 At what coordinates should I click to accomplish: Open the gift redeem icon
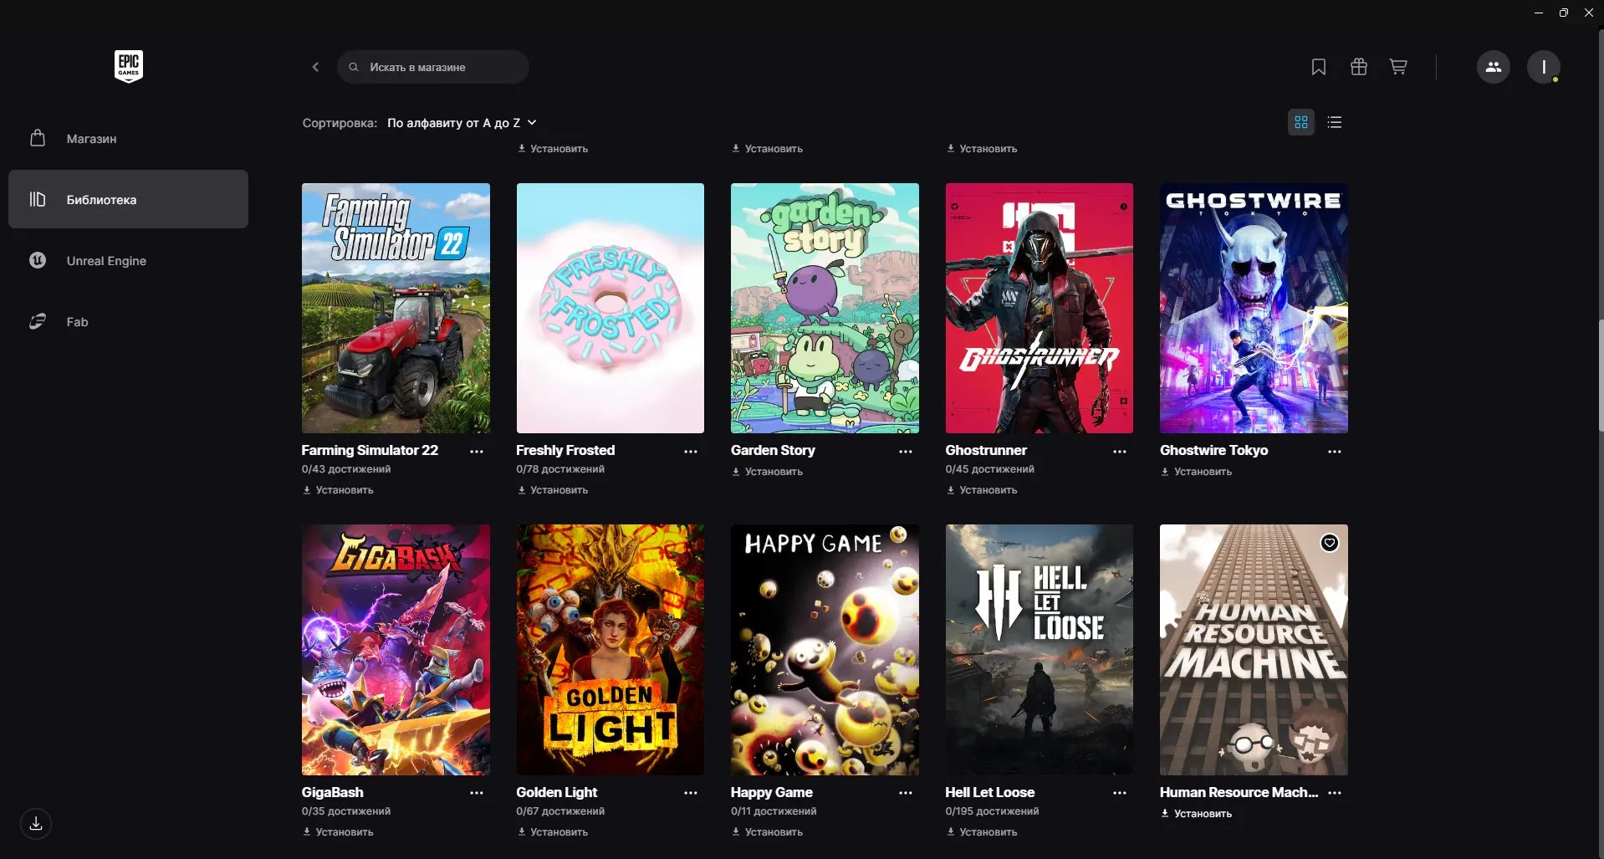point(1359,67)
